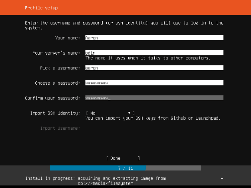Click the 'Choose a password:' label
This screenshot has height=188, width=251.
[57, 83]
